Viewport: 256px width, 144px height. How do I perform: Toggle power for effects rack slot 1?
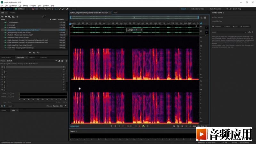[x=4, y=67]
